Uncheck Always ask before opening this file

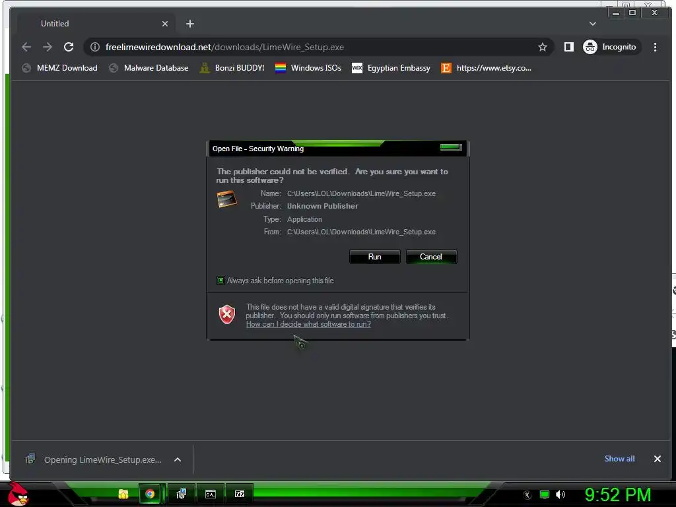click(220, 281)
